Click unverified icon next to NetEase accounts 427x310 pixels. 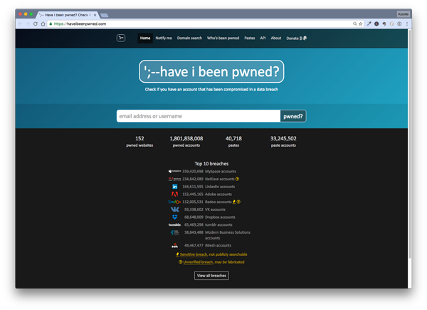[x=237, y=179]
